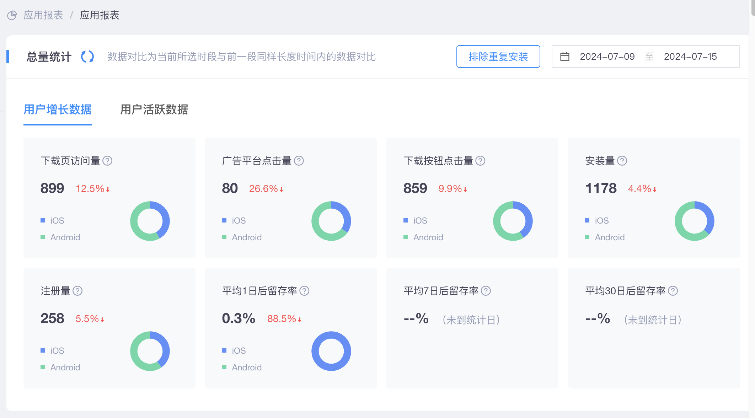This screenshot has height=418, width=755.
Task: Toggle iOS legend in 下载页访问量 card
Action: coord(53,221)
